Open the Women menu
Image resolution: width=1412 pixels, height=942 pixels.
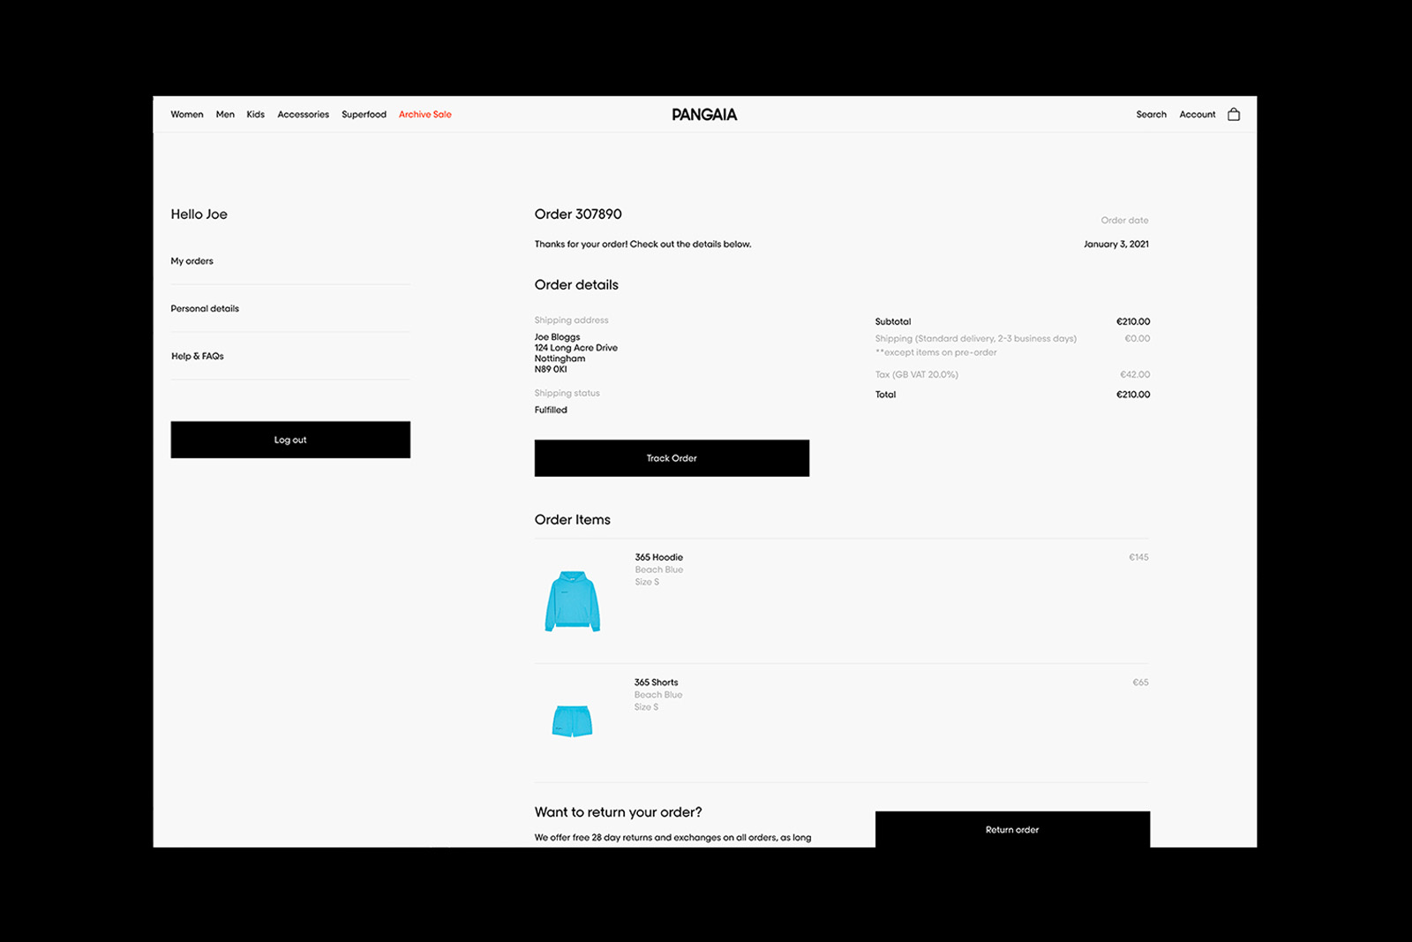(187, 115)
